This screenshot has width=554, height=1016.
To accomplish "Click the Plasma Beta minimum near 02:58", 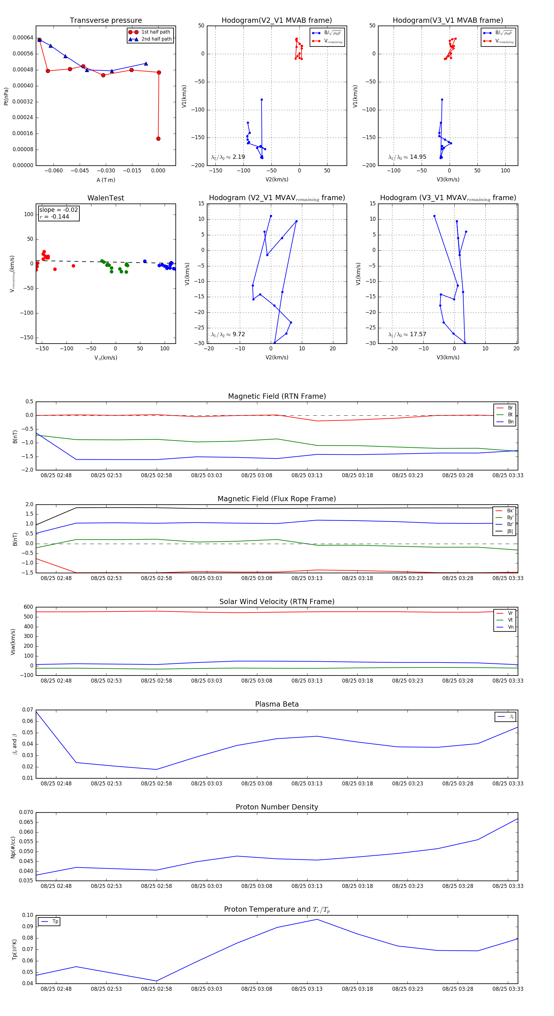I will (157, 769).
